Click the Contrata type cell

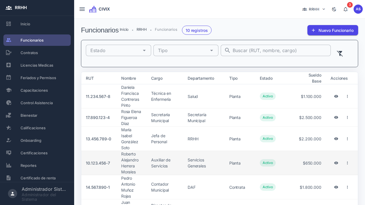click(x=237, y=187)
